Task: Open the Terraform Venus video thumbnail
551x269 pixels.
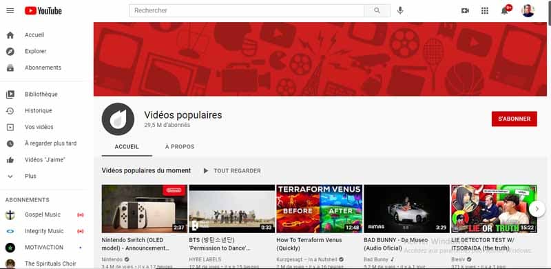Action: 319,209
